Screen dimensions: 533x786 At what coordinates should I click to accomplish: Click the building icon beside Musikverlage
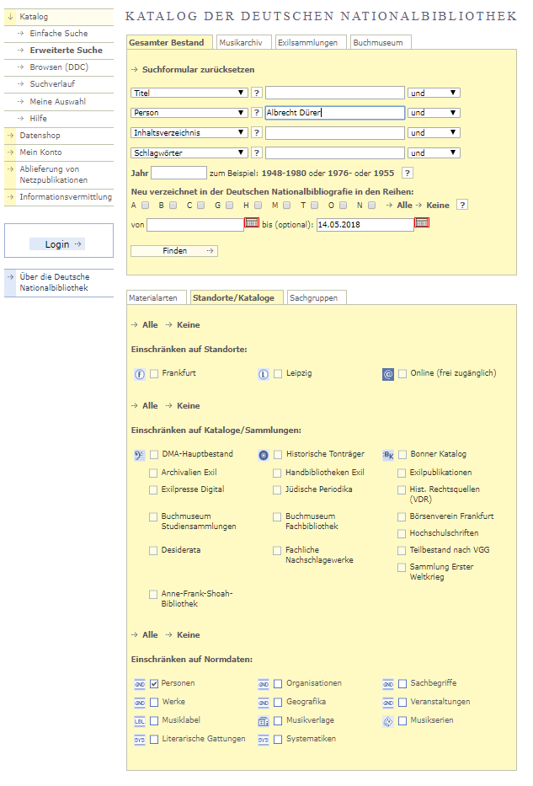tap(264, 721)
